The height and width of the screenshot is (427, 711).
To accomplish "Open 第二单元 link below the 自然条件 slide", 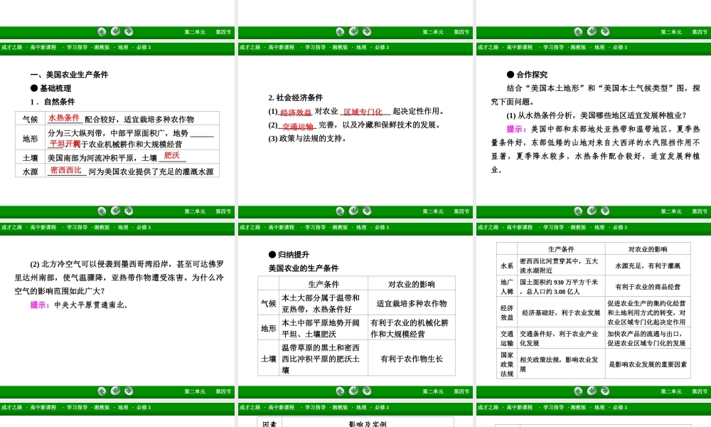I will pos(194,211).
